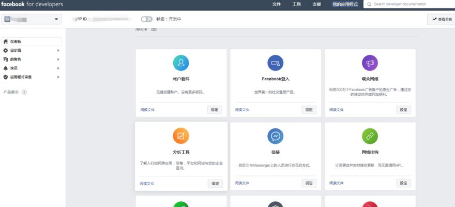Toggle the 开发中 app status switch
The height and width of the screenshot is (207, 455).
[x=146, y=19]
